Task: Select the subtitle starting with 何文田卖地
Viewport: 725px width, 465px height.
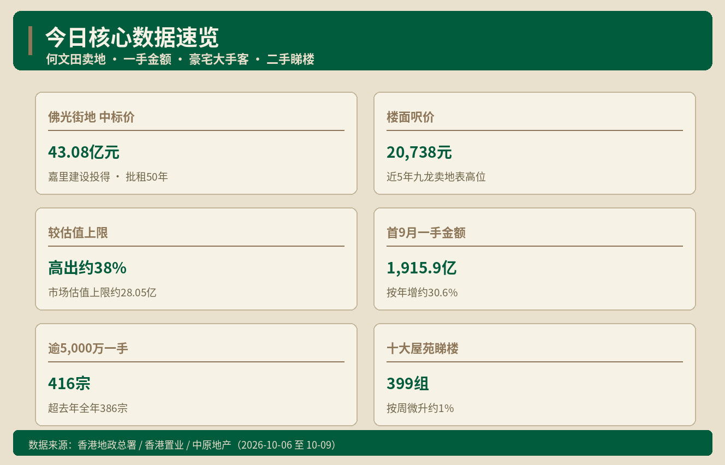Action: (x=180, y=59)
